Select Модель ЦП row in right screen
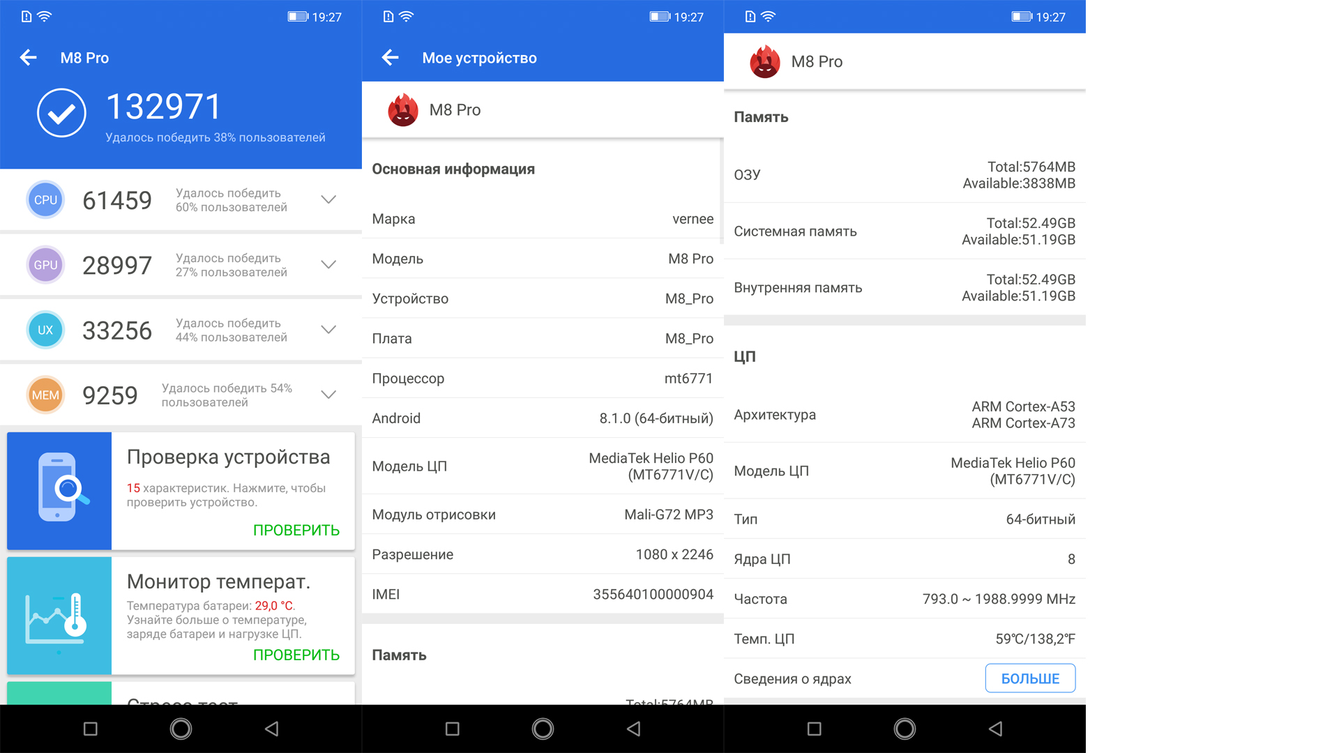 point(905,471)
